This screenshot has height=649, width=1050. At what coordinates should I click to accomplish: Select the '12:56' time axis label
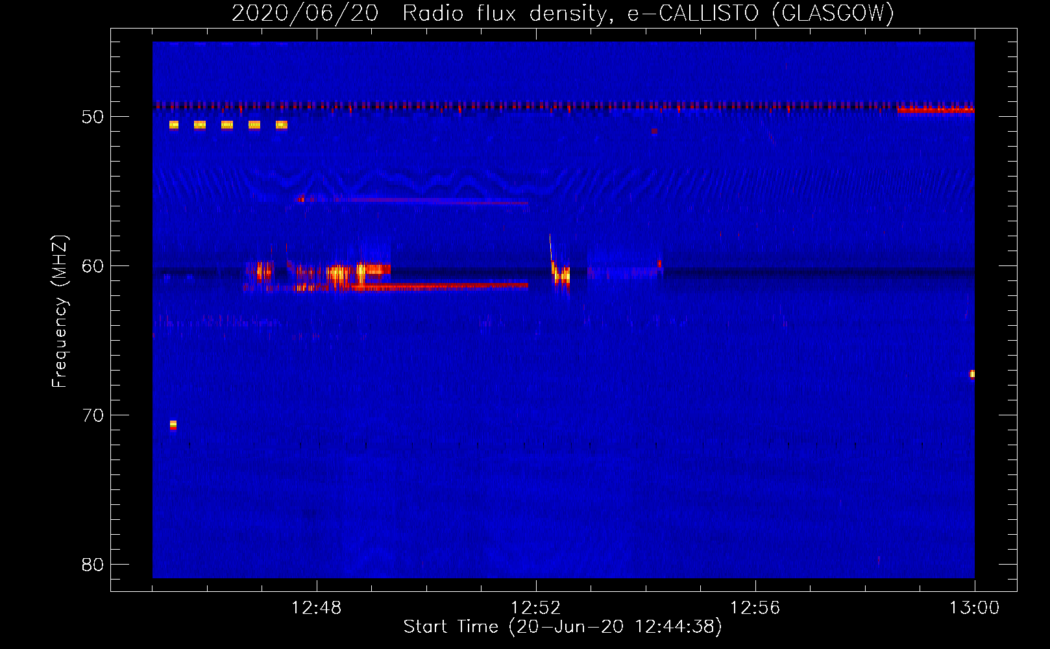755,608
